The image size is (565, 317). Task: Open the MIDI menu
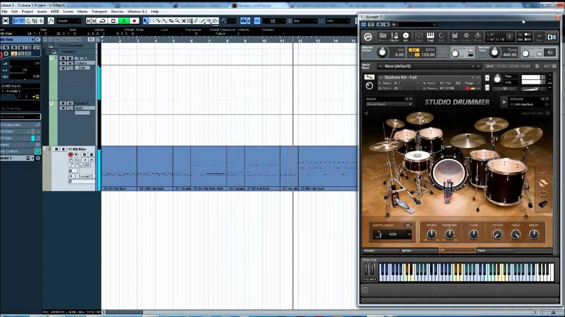click(55, 11)
